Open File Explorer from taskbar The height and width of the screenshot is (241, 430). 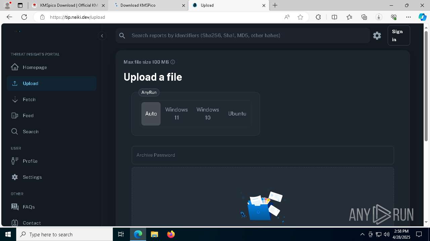pos(154,234)
